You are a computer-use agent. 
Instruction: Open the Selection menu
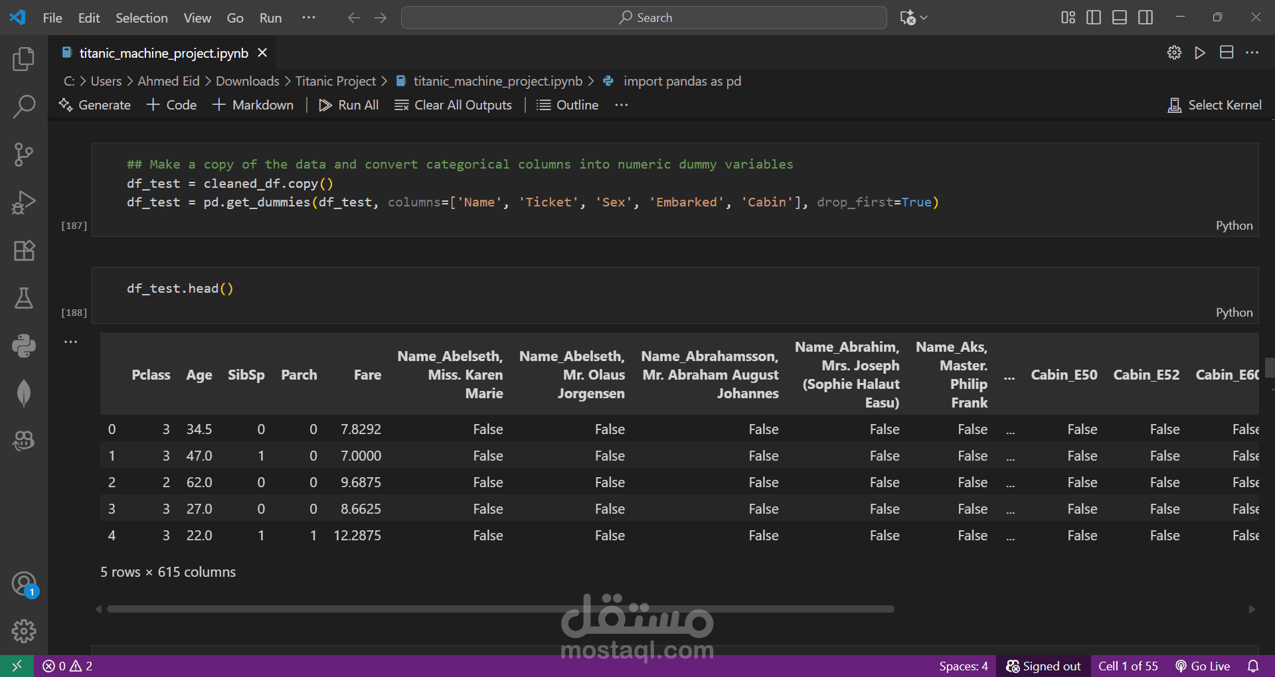[x=141, y=18]
